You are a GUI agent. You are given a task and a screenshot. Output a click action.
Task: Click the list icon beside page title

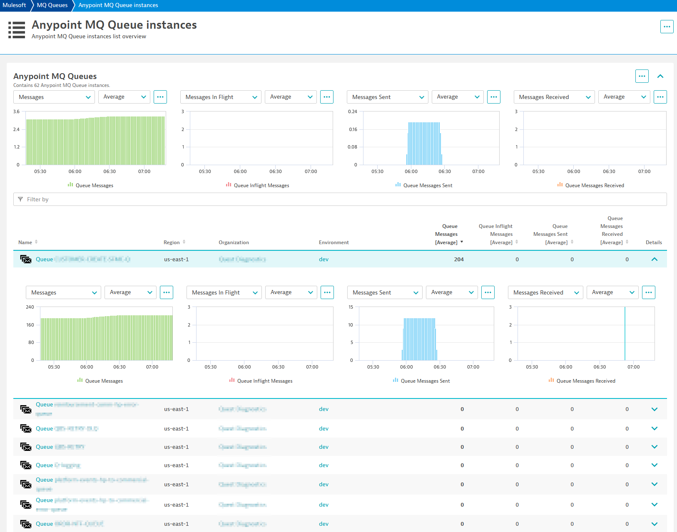(17, 30)
